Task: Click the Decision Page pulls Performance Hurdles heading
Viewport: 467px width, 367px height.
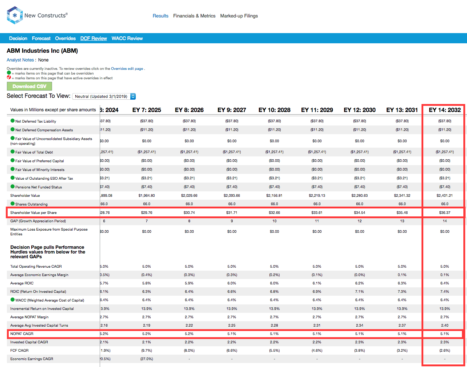Action: point(48,252)
